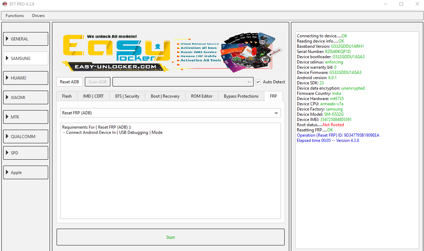Screen dimensions: 424x251
Task: Expand the Apple section
Action: coord(25,173)
